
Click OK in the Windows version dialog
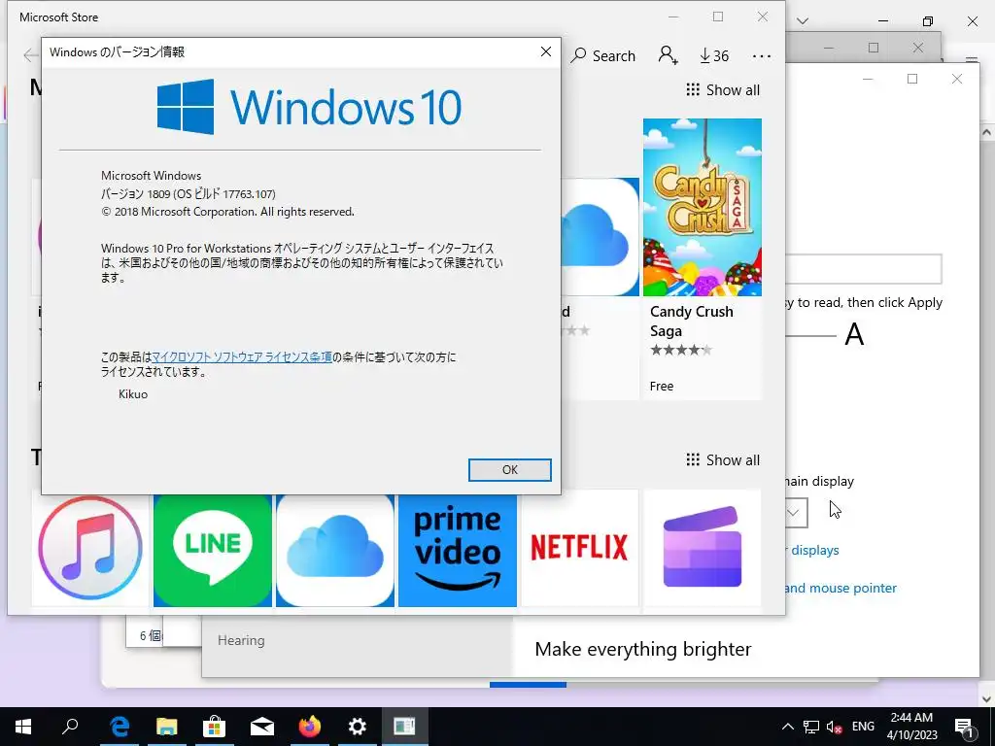[509, 470]
